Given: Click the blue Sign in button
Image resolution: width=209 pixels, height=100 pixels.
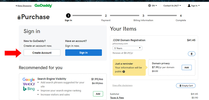Looking at the screenshot, I should pos(83,53).
